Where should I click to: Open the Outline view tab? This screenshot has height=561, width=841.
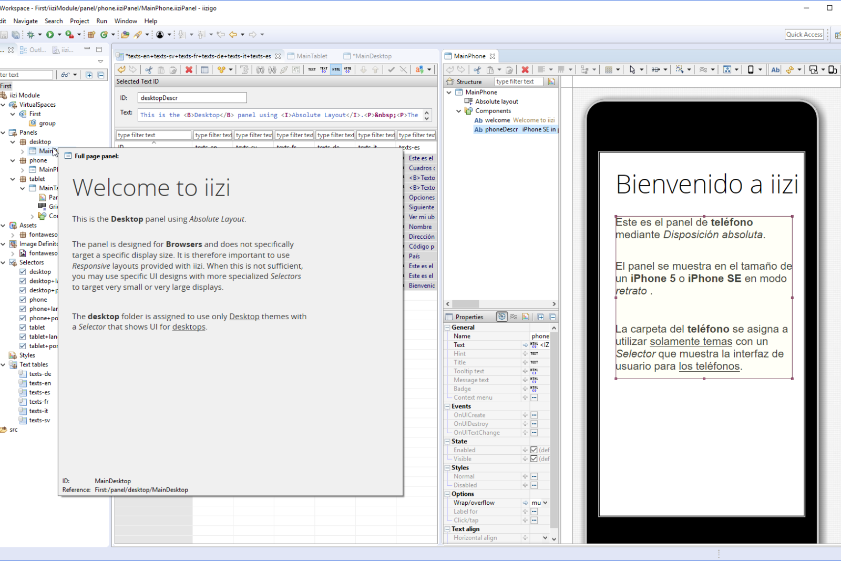tap(33, 50)
